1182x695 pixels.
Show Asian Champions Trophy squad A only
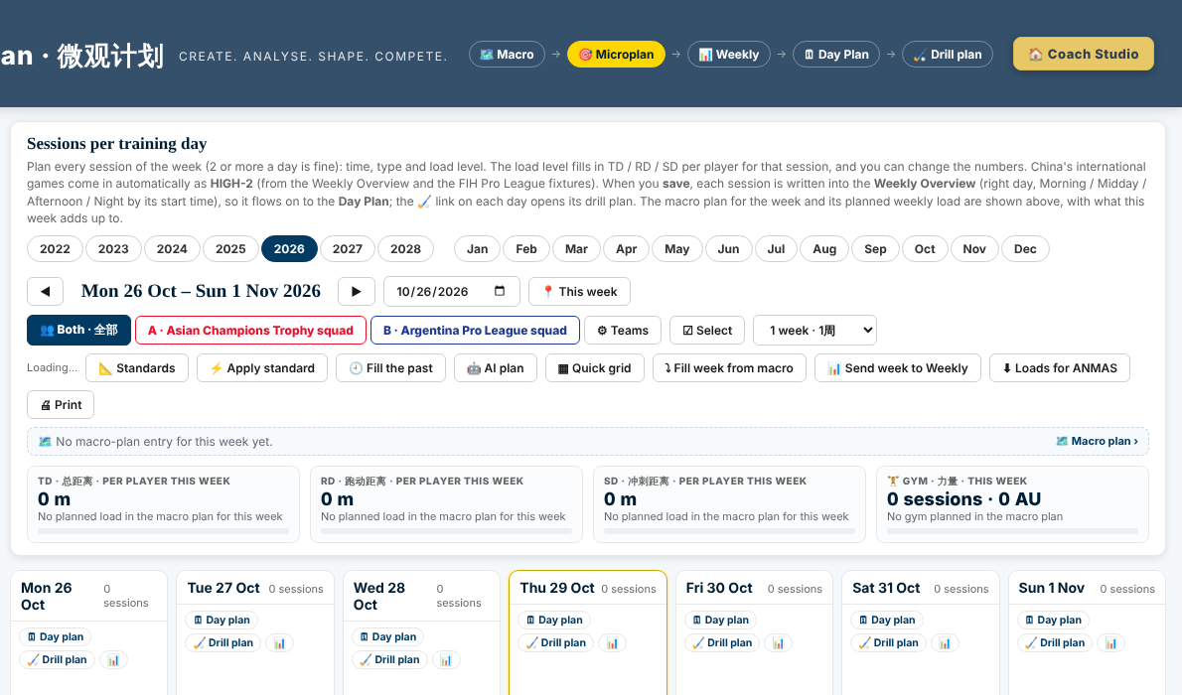coord(251,331)
